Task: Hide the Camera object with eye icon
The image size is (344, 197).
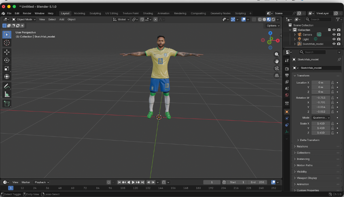Action: point(334,34)
